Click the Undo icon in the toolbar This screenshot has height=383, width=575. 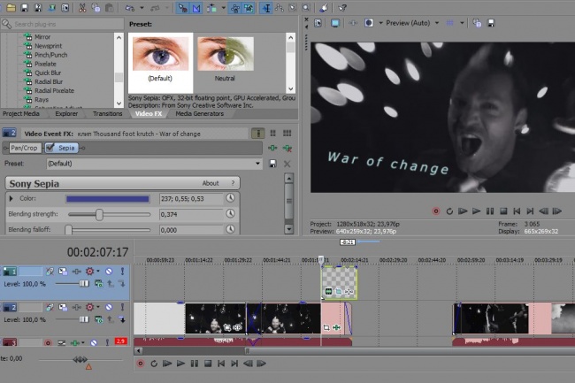pyautogui.click(x=129, y=8)
